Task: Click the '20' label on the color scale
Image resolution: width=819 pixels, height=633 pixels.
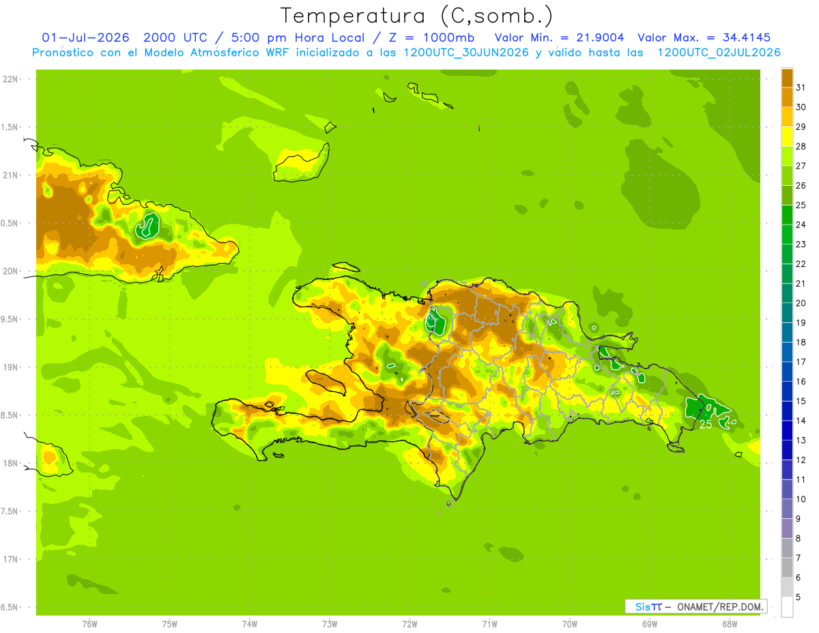Action: coord(801,303)
